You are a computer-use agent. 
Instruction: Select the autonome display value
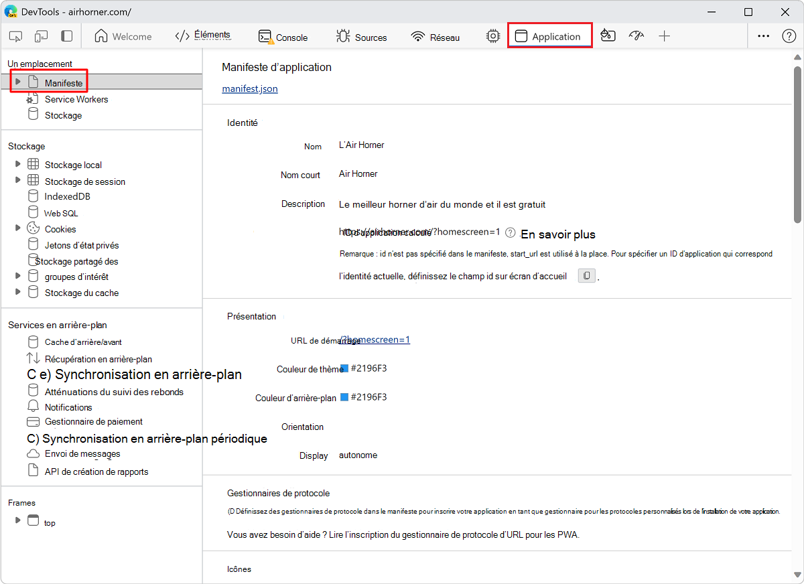tap(358, 455)
